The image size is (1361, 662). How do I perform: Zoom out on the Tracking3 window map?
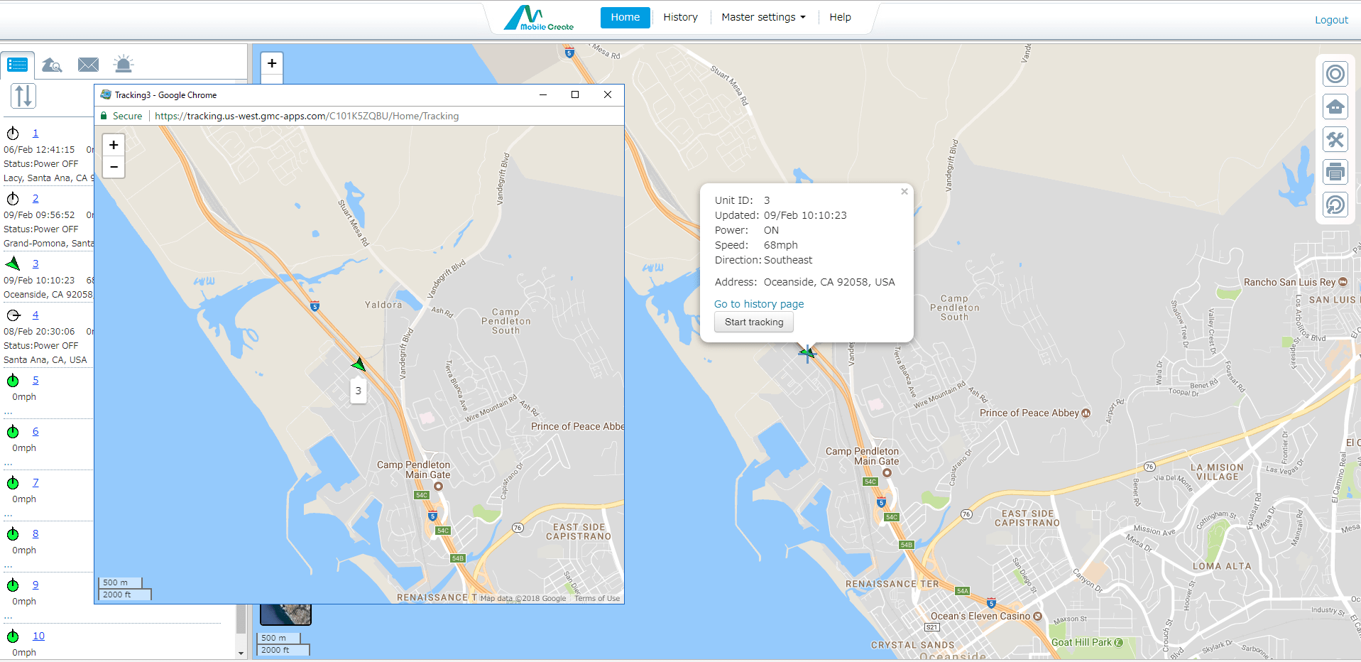click(x=114, y=167)
